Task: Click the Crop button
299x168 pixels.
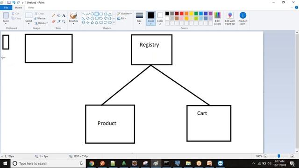Action: coord(39,14)
